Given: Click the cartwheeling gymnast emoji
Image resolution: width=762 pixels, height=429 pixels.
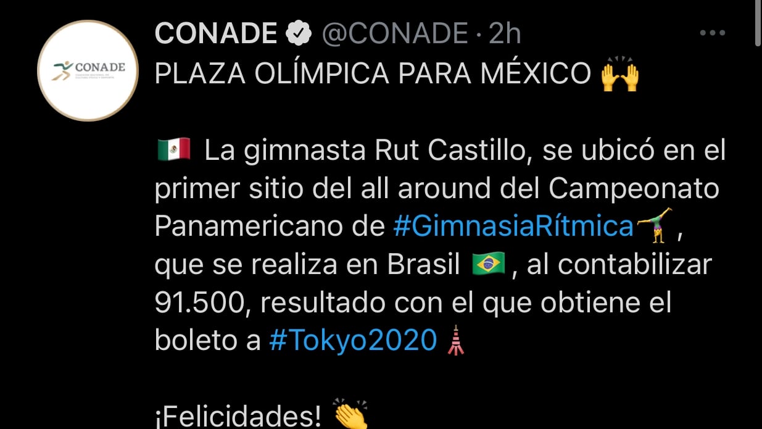Looking at the screenshot, I should click(x=654, y=225).
